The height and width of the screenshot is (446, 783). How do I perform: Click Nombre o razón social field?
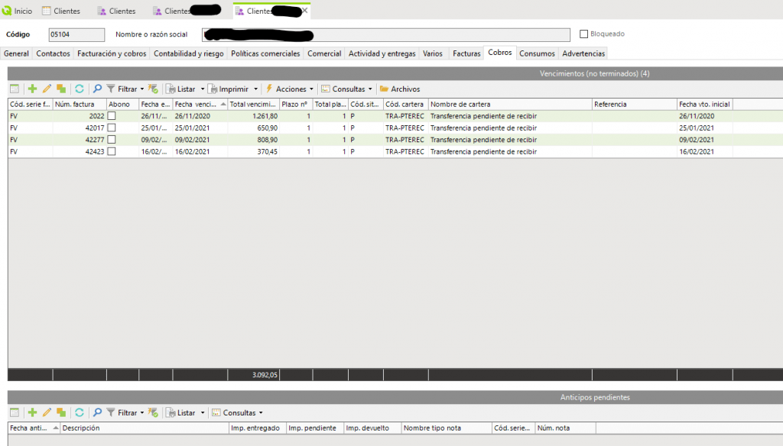tap(386, 34)
